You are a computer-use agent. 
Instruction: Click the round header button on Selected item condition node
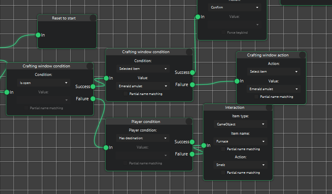pyautogui.click(x=189, y=52)
